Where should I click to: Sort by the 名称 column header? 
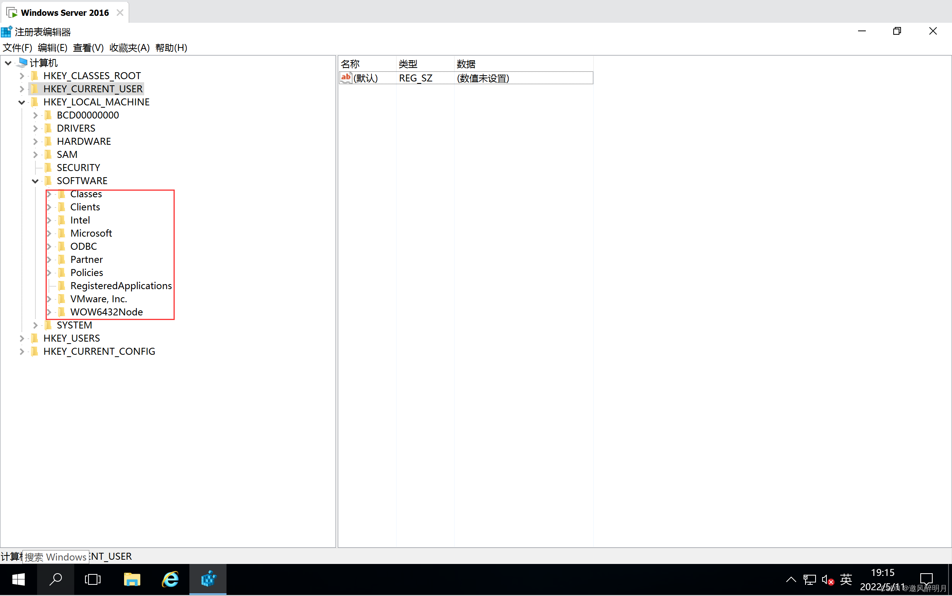pos(367,64)
